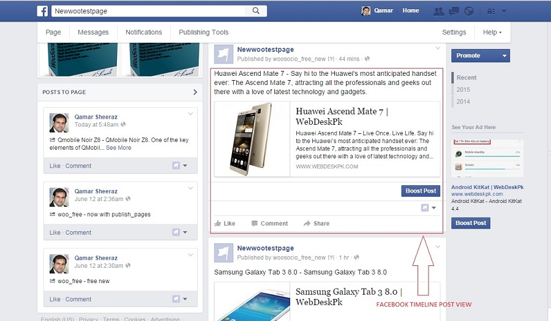Open the Page tab
The width and height of the screenshot is (551, 321).
pyautogui.click(x=53, y=32)
